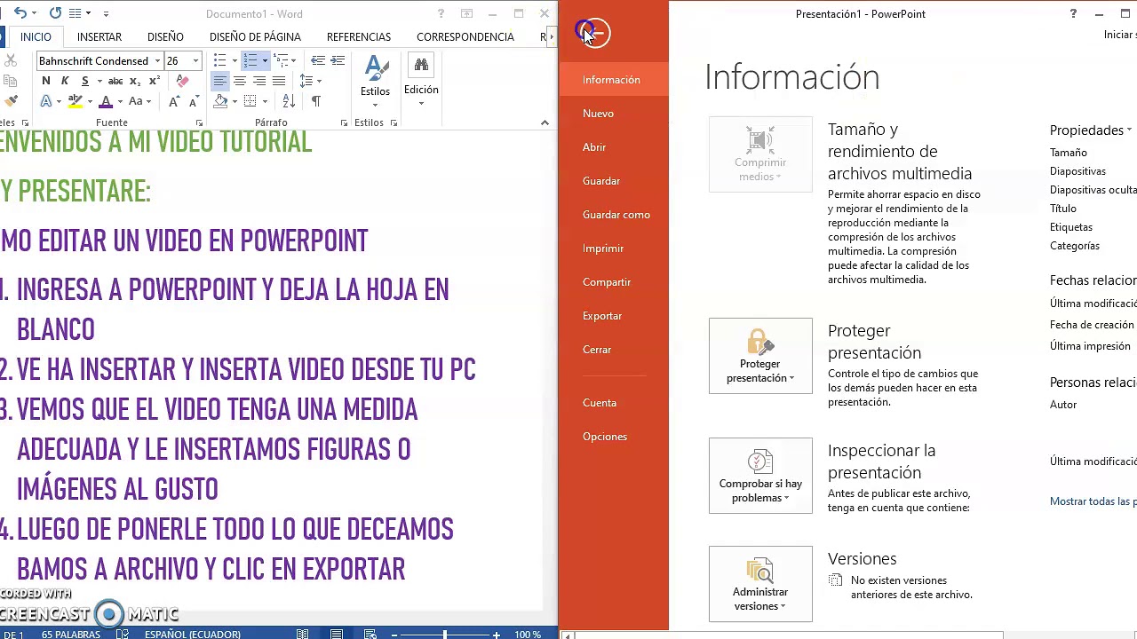Open the Estilos styles gallery
1137x639 pixels.
(x=375, y=82)
